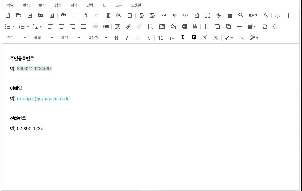The image size is (302, 191).
Task: Click the omega special character icon
Action: pyautogui.click(x=265, y=26)
